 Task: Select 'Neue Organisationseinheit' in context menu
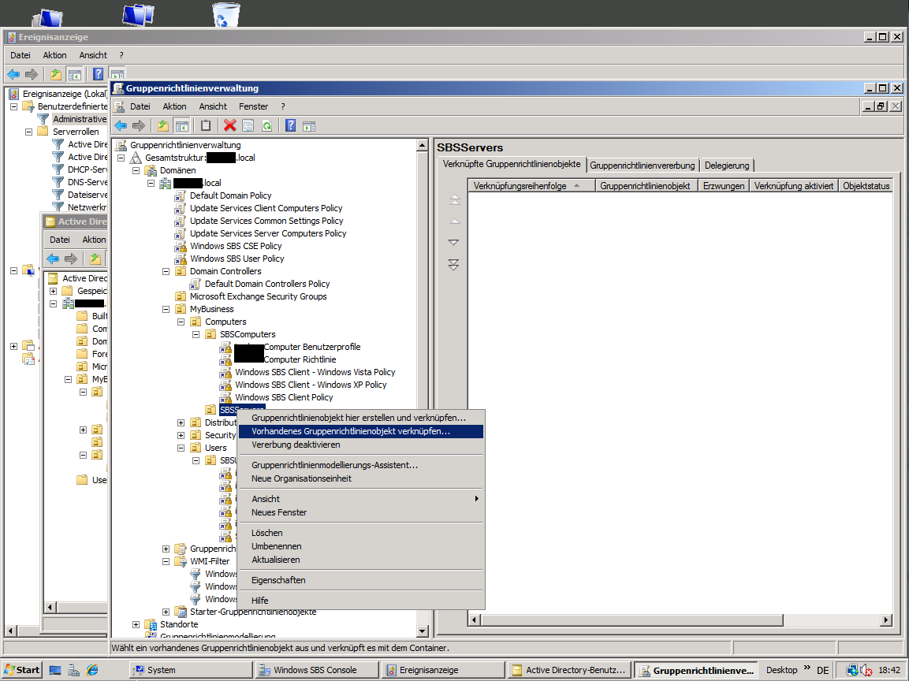tap(360, 478)
